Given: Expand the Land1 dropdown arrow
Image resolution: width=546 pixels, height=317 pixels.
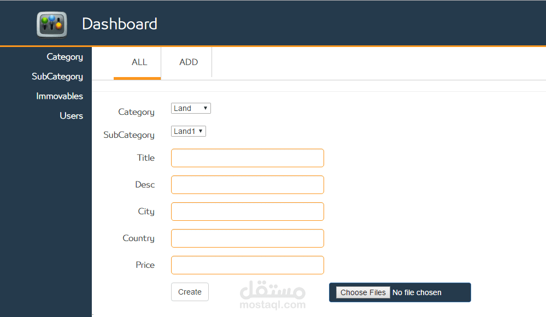Looking at the screenshot, I should [201, 131].
